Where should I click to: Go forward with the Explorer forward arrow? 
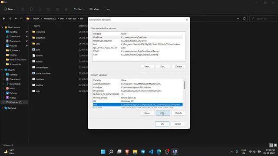(x=10, y=19)
